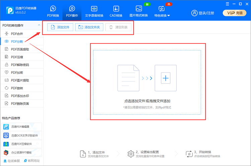Select PDF页面提取 in the sidebar

click(22, 49)
